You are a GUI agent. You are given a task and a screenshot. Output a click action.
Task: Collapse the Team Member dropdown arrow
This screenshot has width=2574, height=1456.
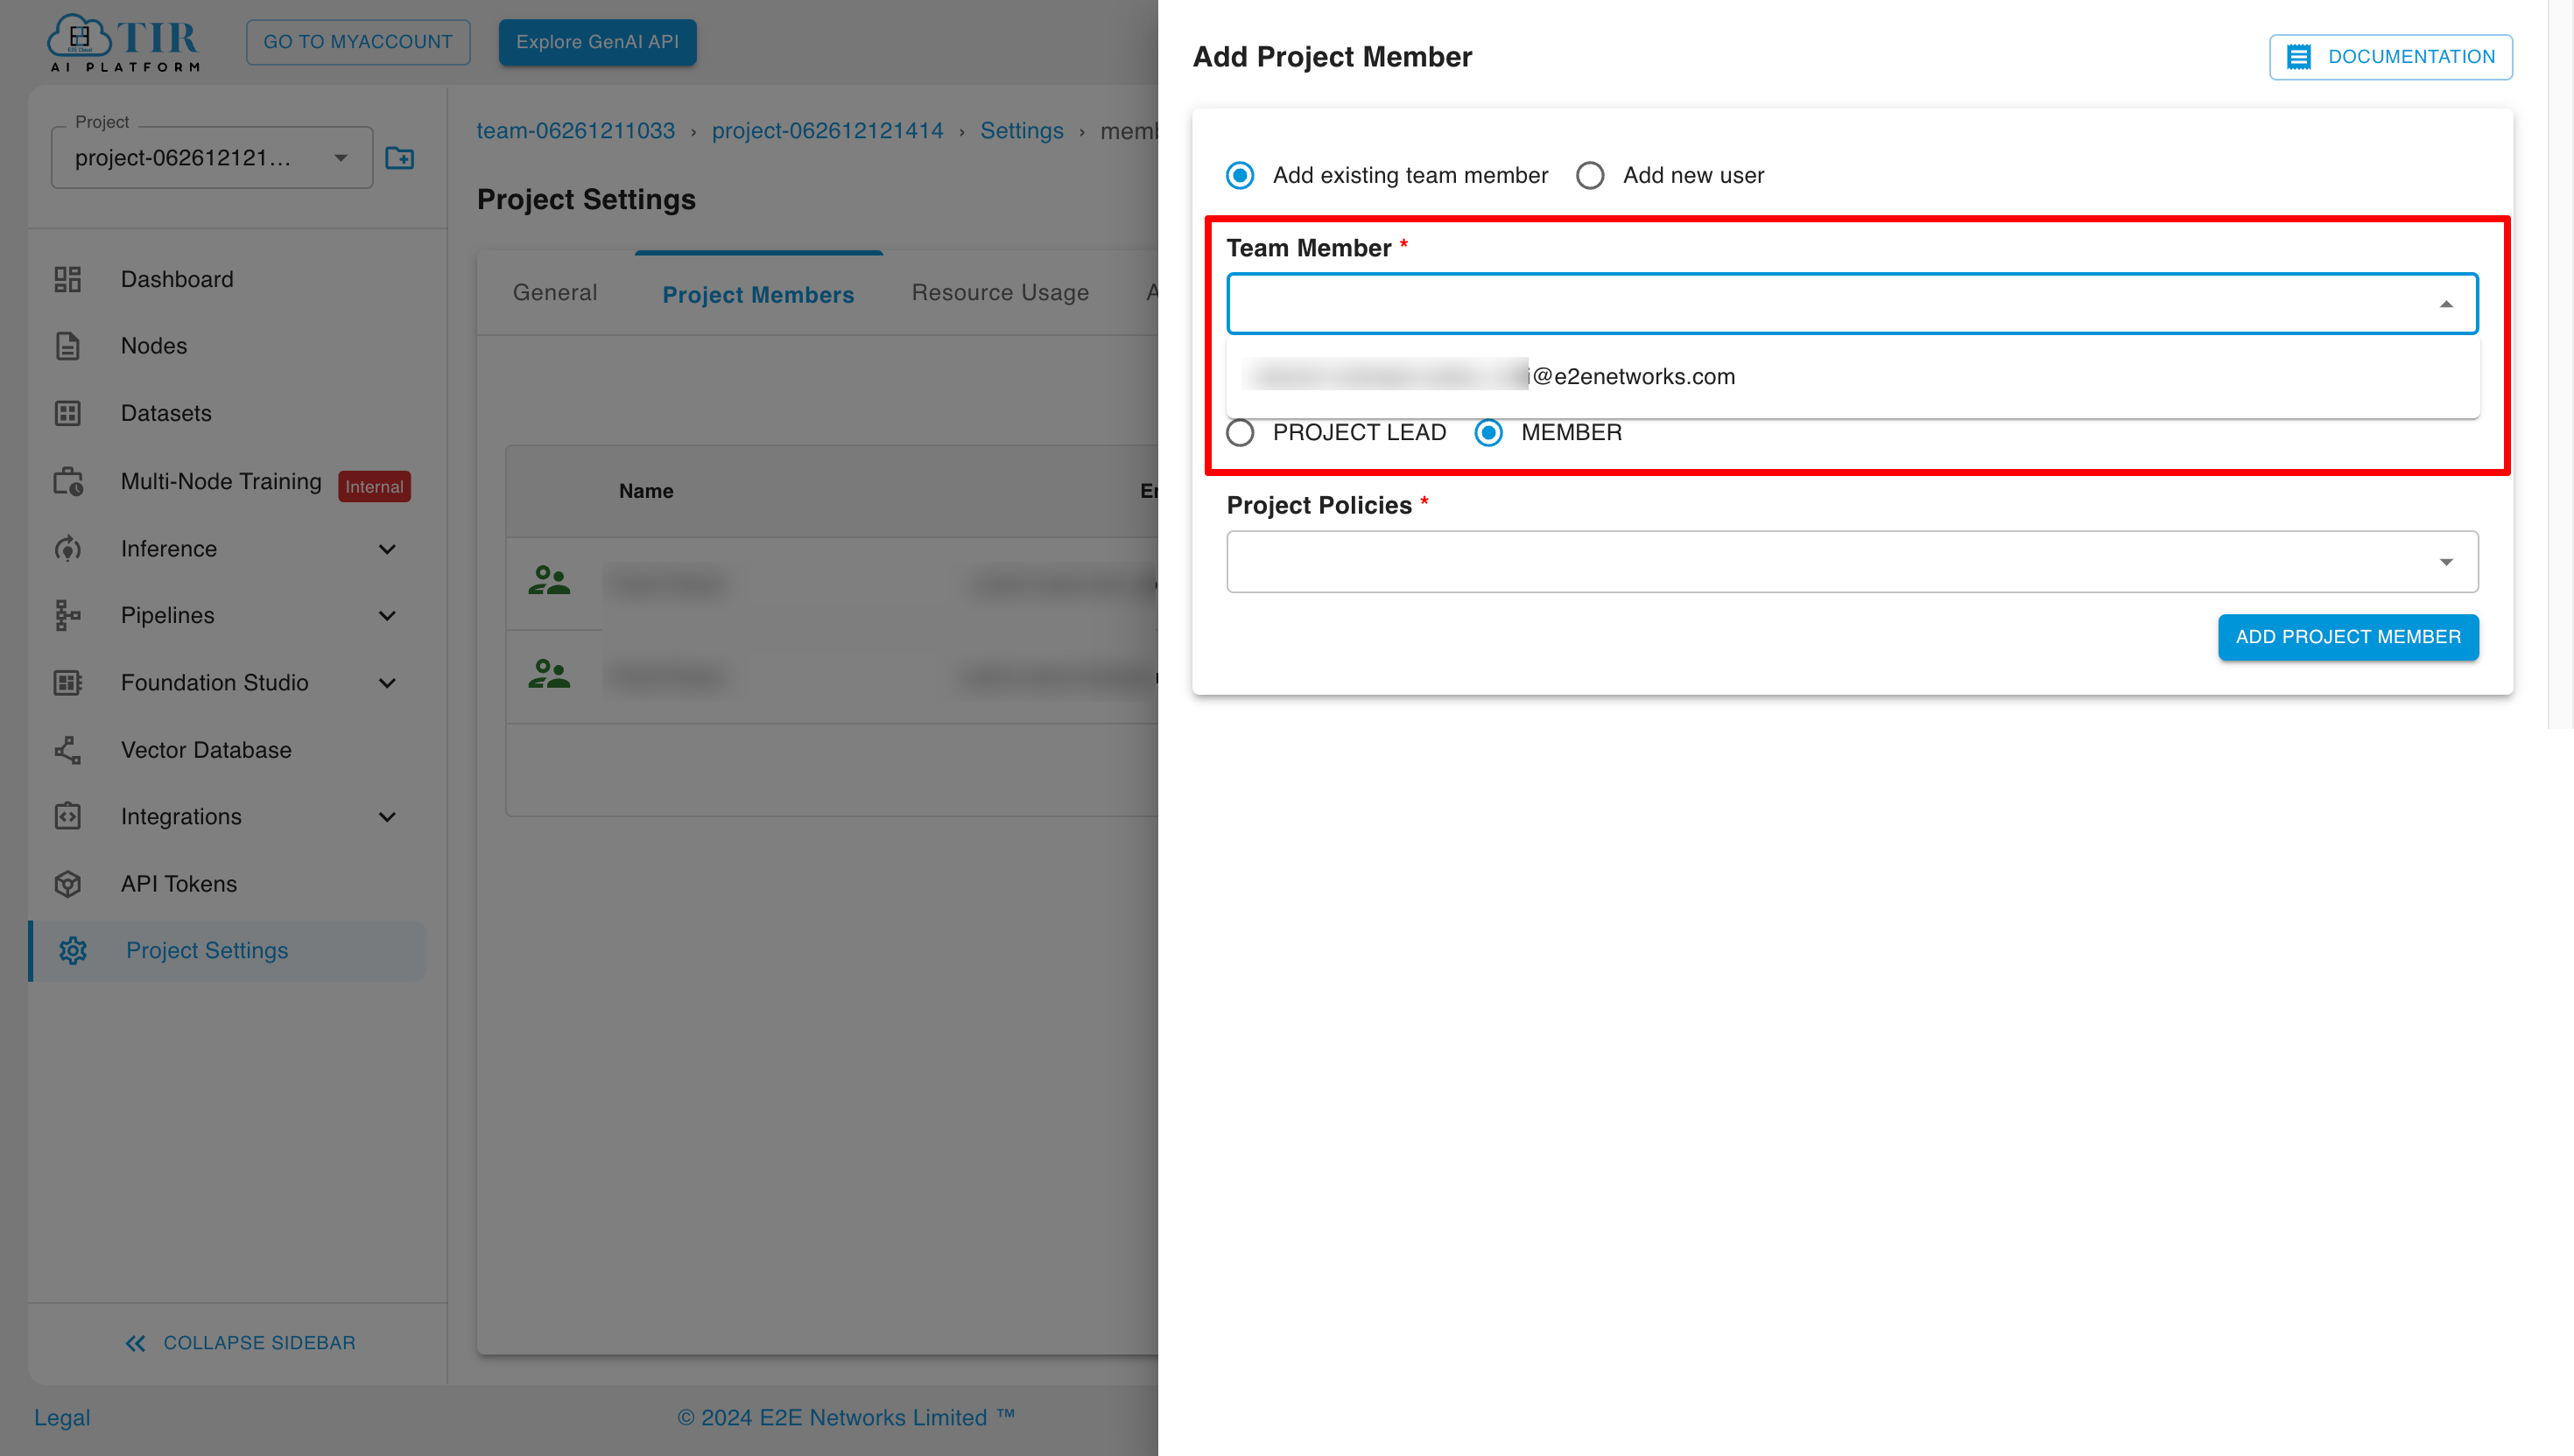[x=2445, y=304]
